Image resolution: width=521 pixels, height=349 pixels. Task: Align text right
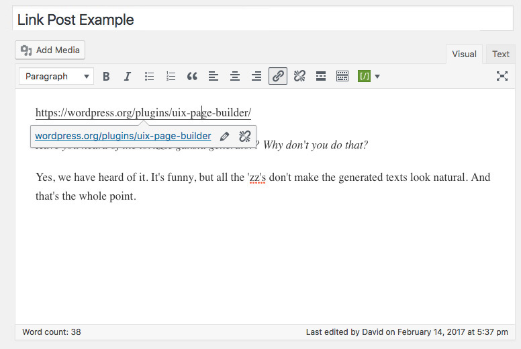click(x=256, y=77)
